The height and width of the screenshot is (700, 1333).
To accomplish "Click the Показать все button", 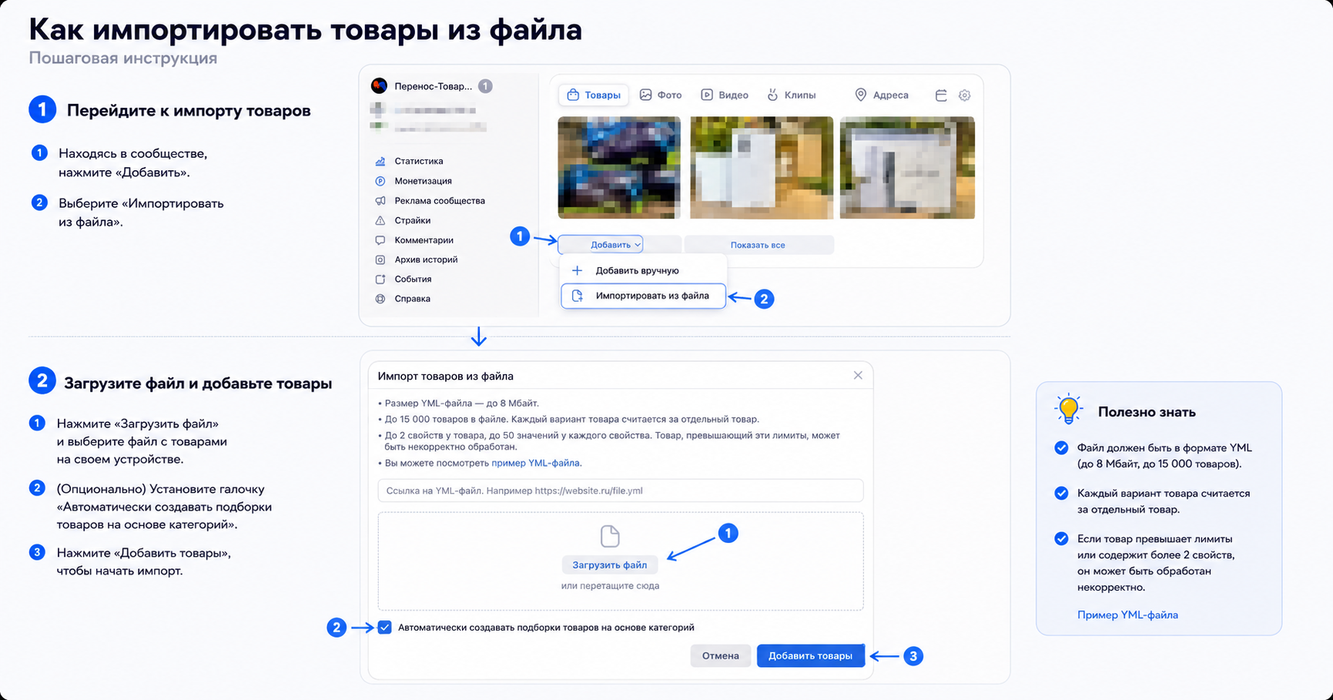I will [758, 245].
